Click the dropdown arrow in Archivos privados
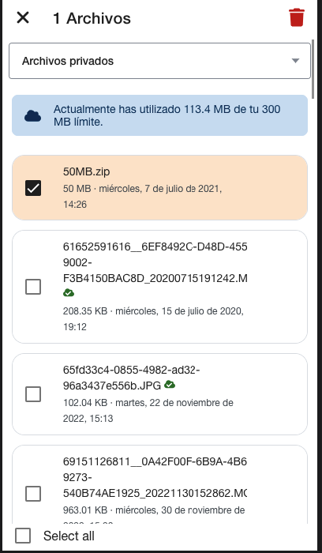The image size is (322, 553). coord(295,61)
